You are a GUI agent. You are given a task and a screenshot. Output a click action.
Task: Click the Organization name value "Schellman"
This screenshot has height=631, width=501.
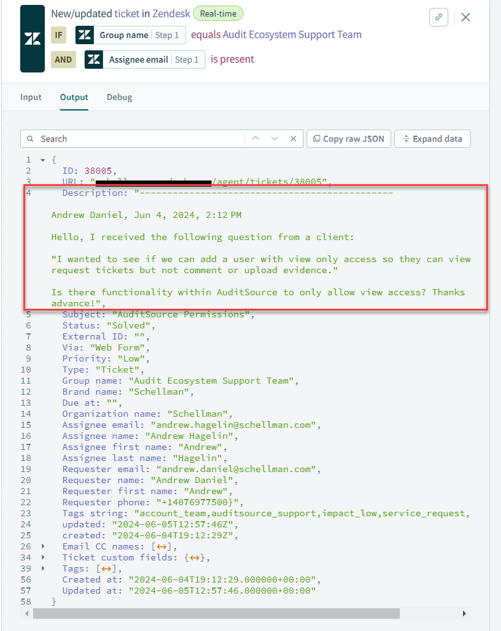pos(197,414)
